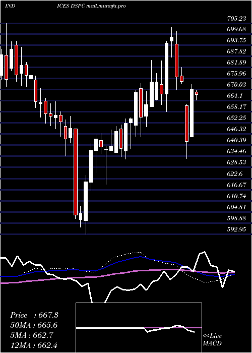Click the last small red candlestick near 665
The height and width of the screenshot is (353, 252).
197,93
